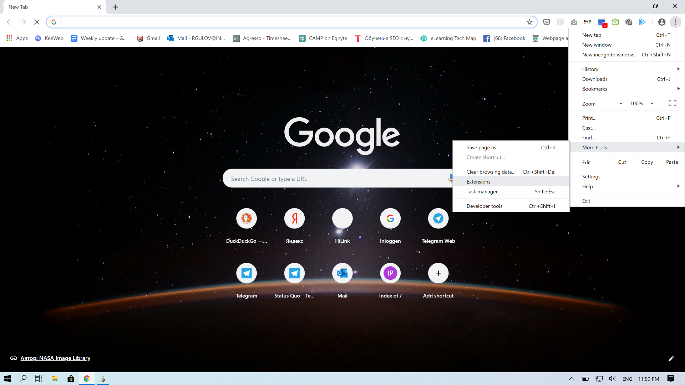Screen dimensions: 685x385
Task: Stop page loading with the X button
Action: tap(37, 22)
